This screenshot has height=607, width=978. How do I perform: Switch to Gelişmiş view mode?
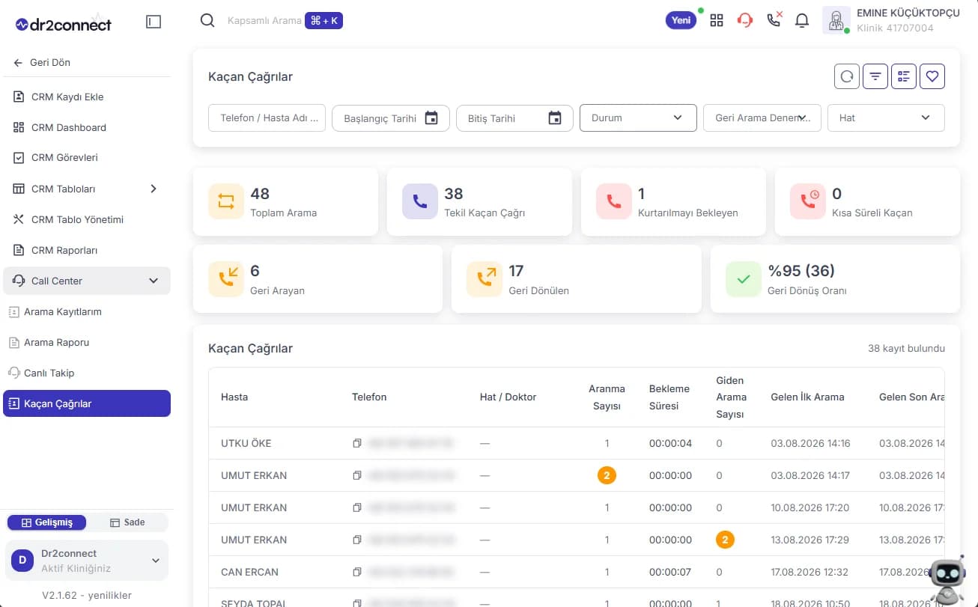(x=46, y=522)
